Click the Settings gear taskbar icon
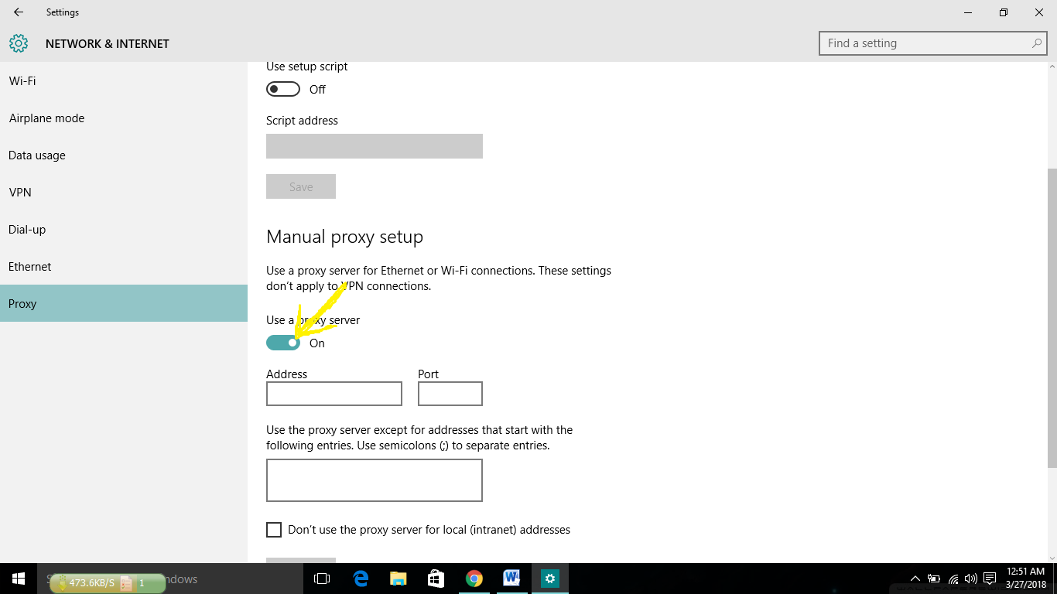 tap(550, 579)
